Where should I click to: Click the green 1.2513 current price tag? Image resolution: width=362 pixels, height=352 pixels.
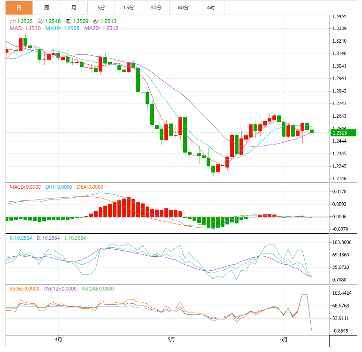(343, 133)
